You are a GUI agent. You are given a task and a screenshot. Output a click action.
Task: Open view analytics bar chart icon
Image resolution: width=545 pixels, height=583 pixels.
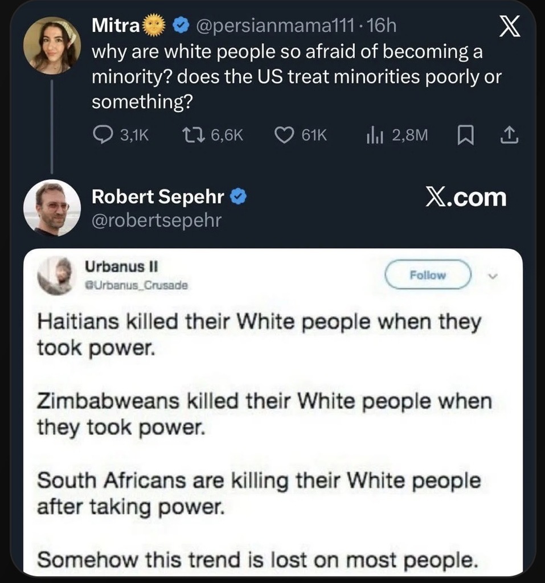pos(374,134)
